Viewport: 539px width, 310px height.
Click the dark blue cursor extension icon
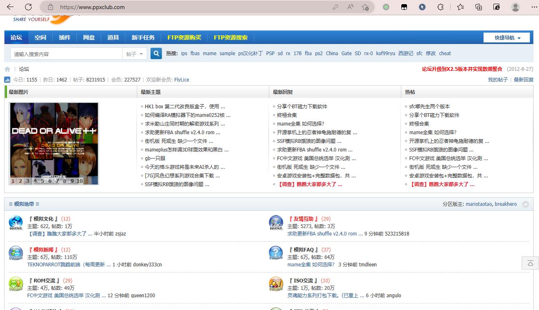pos(422,7)
